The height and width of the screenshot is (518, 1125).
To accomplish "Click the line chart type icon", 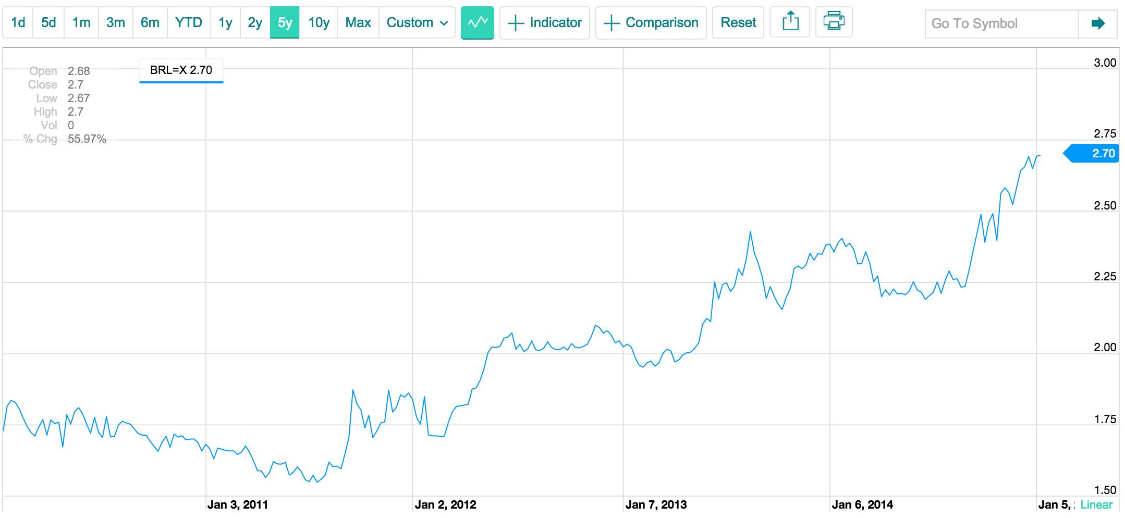I will pyautogui.click(x=477, y=22).
